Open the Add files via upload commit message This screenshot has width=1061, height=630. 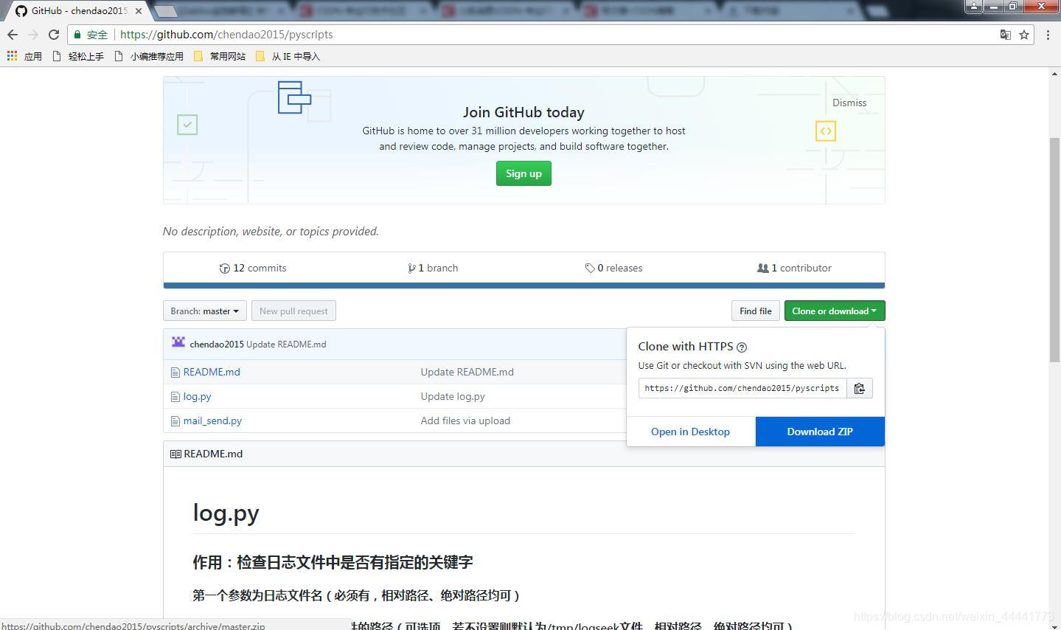point(465,421)
